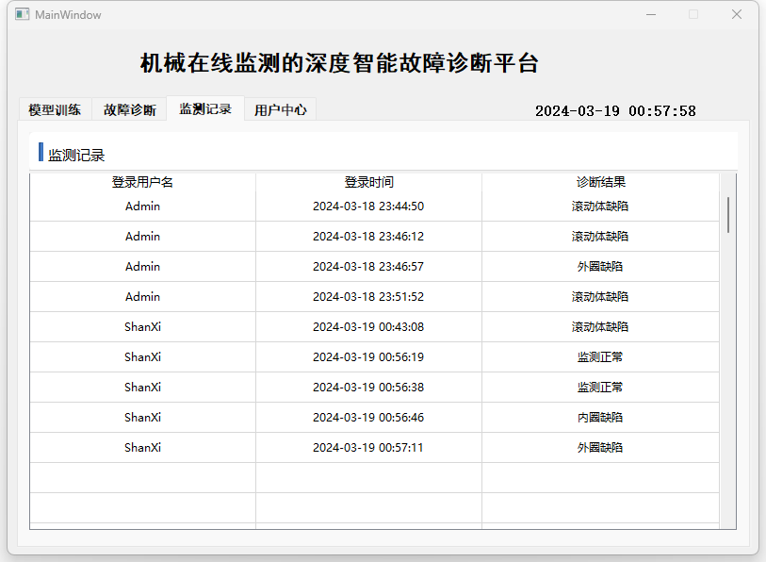Image resolution: width=766 pixels, height=562 pixels.
Task: Click the 登录用户名 column header
Action: [x=142, y=182]
